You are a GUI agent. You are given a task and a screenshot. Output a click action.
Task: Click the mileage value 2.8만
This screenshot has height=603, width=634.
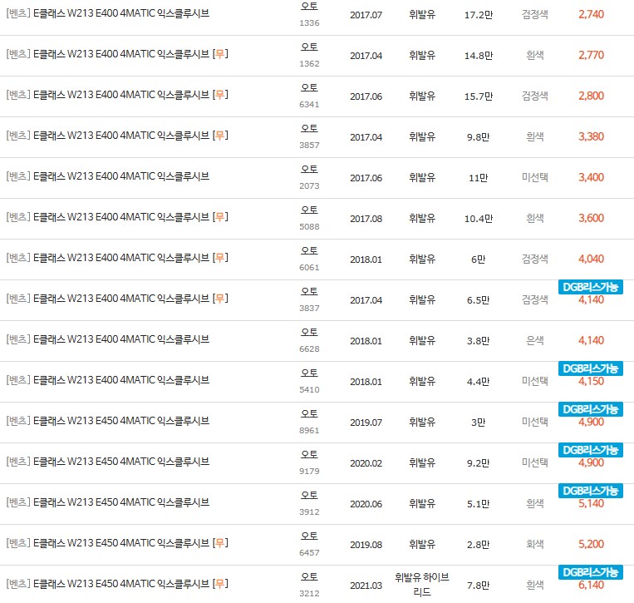(479, 545)
